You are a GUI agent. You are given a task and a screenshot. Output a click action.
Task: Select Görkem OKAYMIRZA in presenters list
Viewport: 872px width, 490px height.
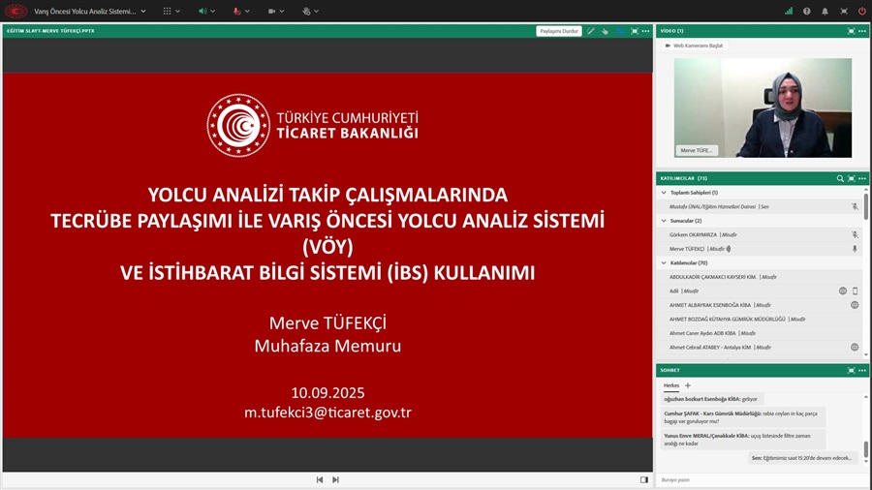click(759, 234)
